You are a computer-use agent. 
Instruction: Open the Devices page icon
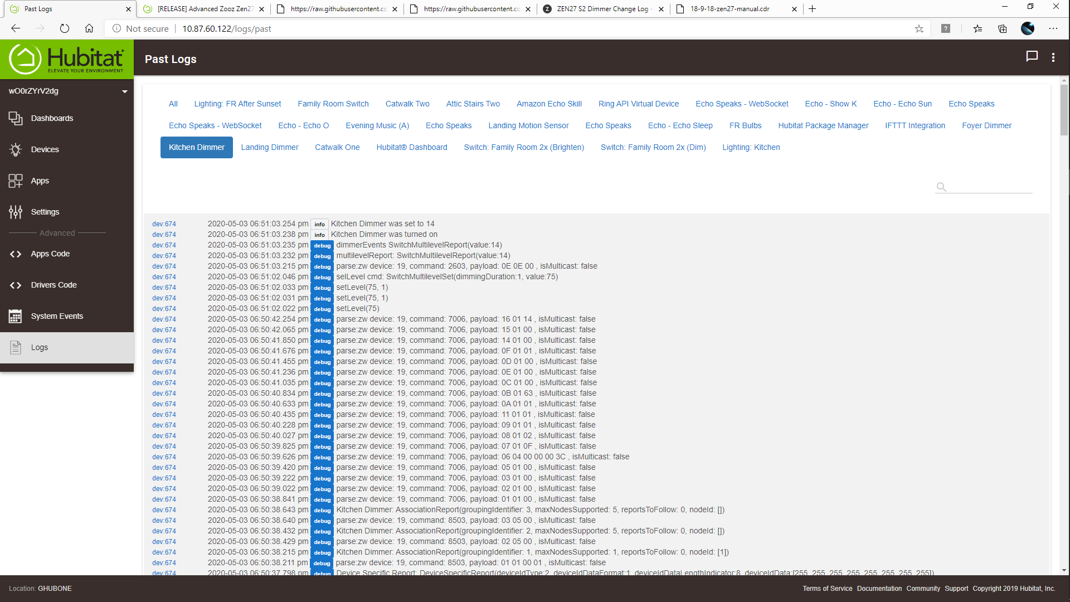tap(16, 149)
